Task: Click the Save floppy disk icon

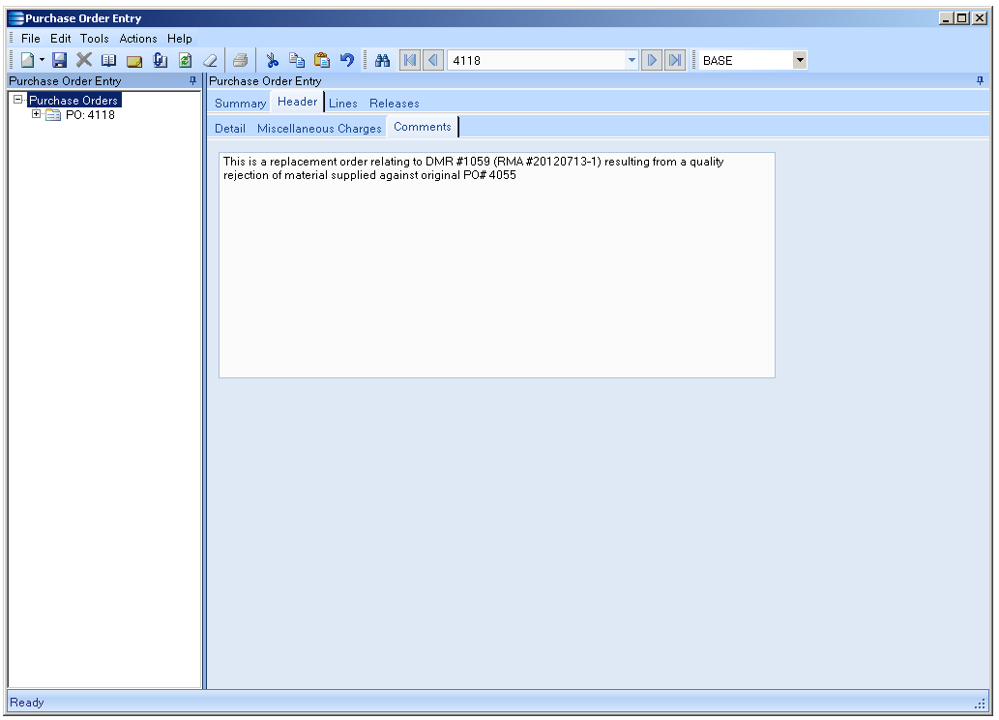Action: point(59,60)
